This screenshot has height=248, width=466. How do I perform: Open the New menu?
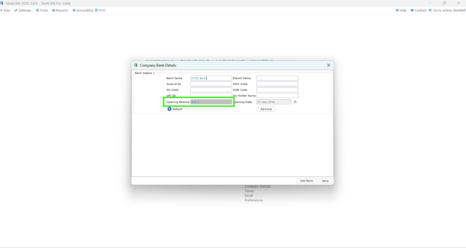(5, 10)
